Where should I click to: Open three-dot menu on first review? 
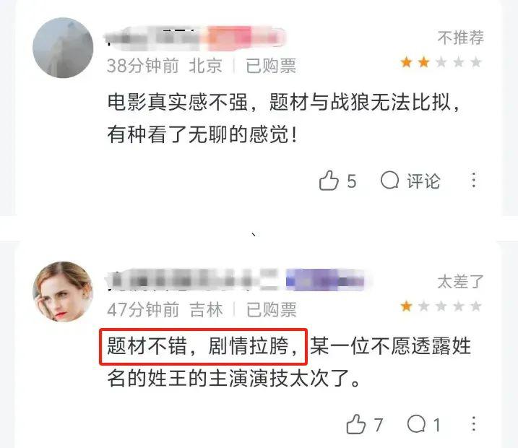point(474,181)
